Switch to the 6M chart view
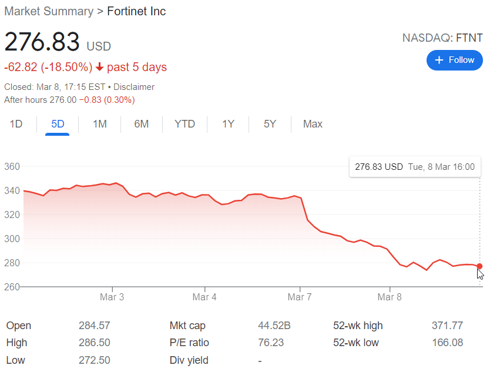 [x=142, y=124]
